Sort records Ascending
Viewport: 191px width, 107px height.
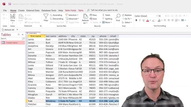coord(56,15)
